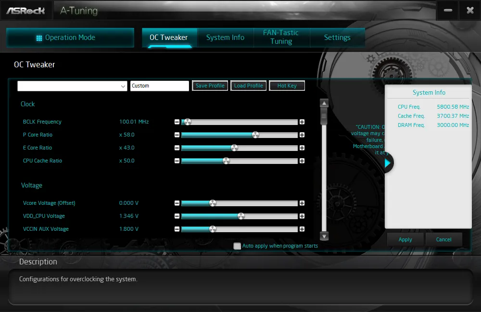Switch to System Info tab

(226, 37)
